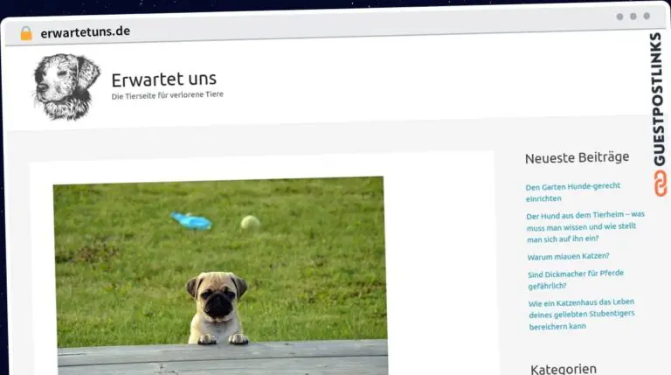Open the dog sketch site logo

[x=66, y=87]
